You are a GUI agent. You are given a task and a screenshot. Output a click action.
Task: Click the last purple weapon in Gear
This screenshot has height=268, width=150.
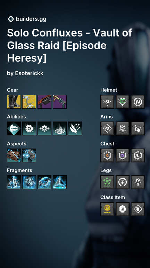60,102
